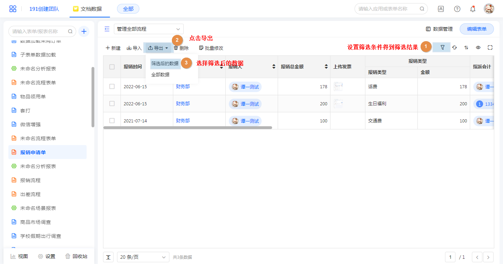Click the 数据管理 link

439,29
